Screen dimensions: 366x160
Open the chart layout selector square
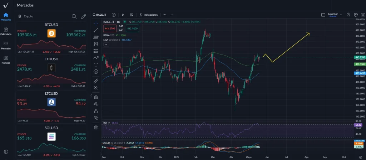coord(323,15)
